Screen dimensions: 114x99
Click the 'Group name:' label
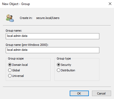tap(14, 31)
